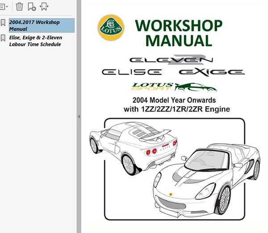Click the '2004 Model Year Onwards' text
Screen dimensions: 268x233
[x=174, y=100]
